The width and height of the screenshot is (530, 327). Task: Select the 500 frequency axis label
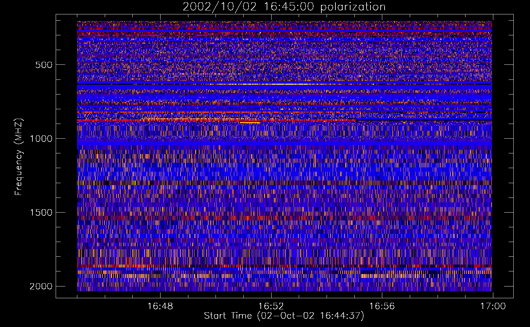(44, 65)
